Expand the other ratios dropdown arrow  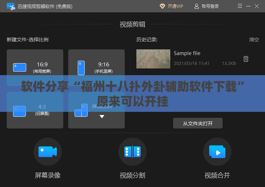[102, 117]
